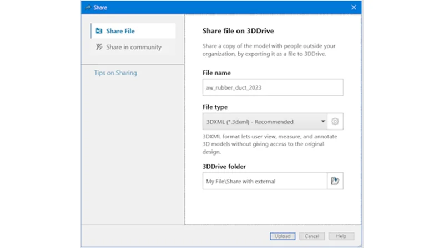Click the Share File icon in sidebar
Viewport: 444px width, 248px height.
(99, 31)
